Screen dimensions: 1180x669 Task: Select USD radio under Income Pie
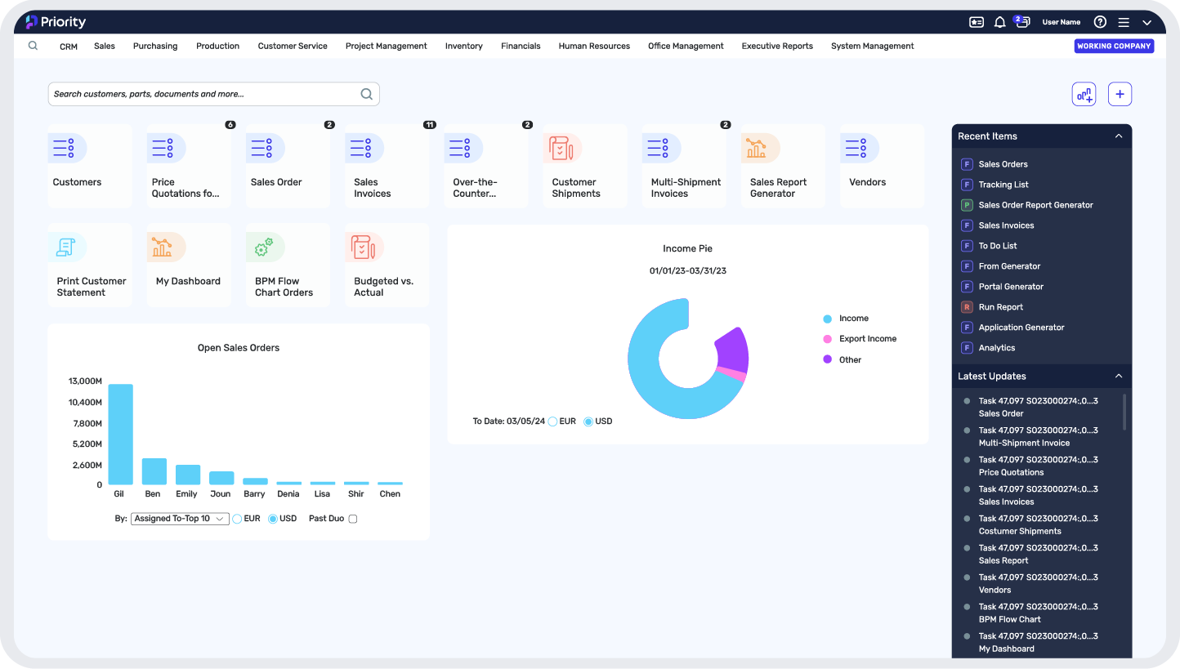tap(588, 421)
